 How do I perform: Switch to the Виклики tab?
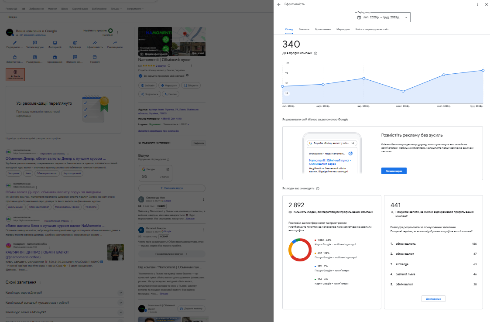click(x=304, y=29)
